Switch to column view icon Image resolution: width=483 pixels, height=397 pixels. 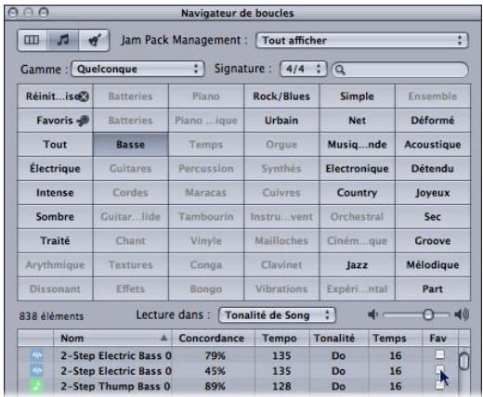[32, 40]
